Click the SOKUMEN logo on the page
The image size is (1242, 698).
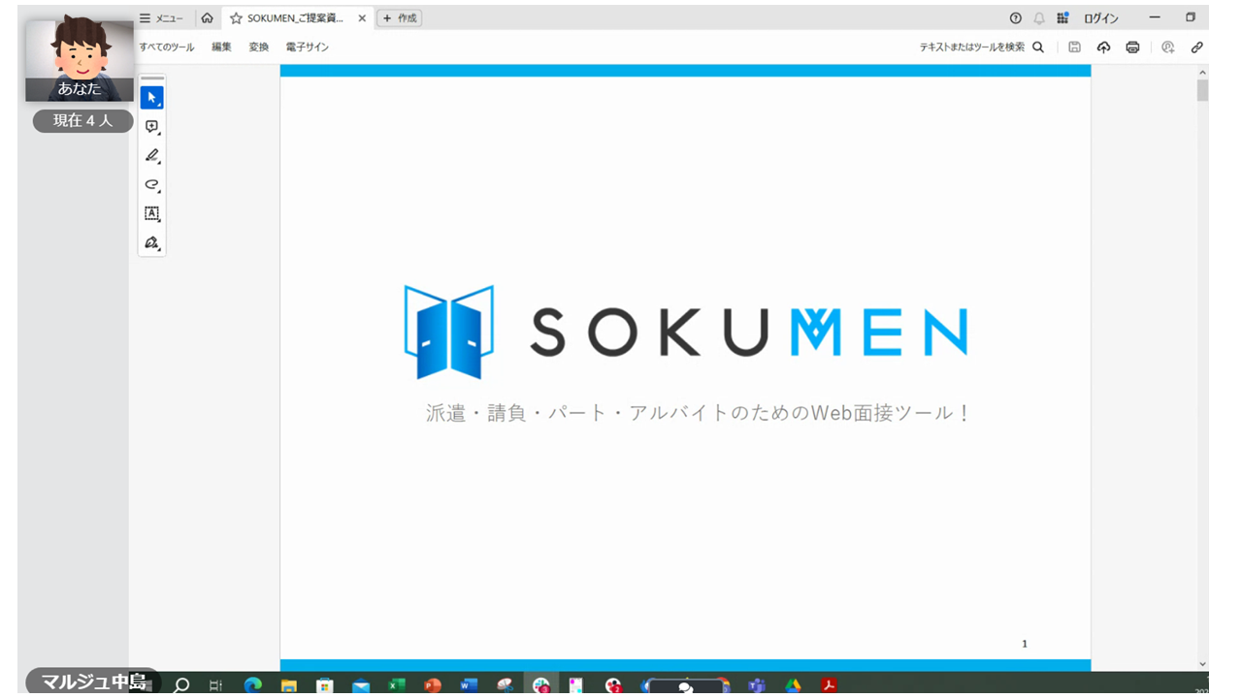point(686,332)
